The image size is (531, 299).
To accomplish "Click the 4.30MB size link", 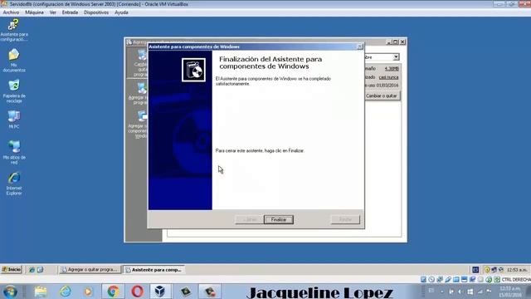I will pos(392,68).
